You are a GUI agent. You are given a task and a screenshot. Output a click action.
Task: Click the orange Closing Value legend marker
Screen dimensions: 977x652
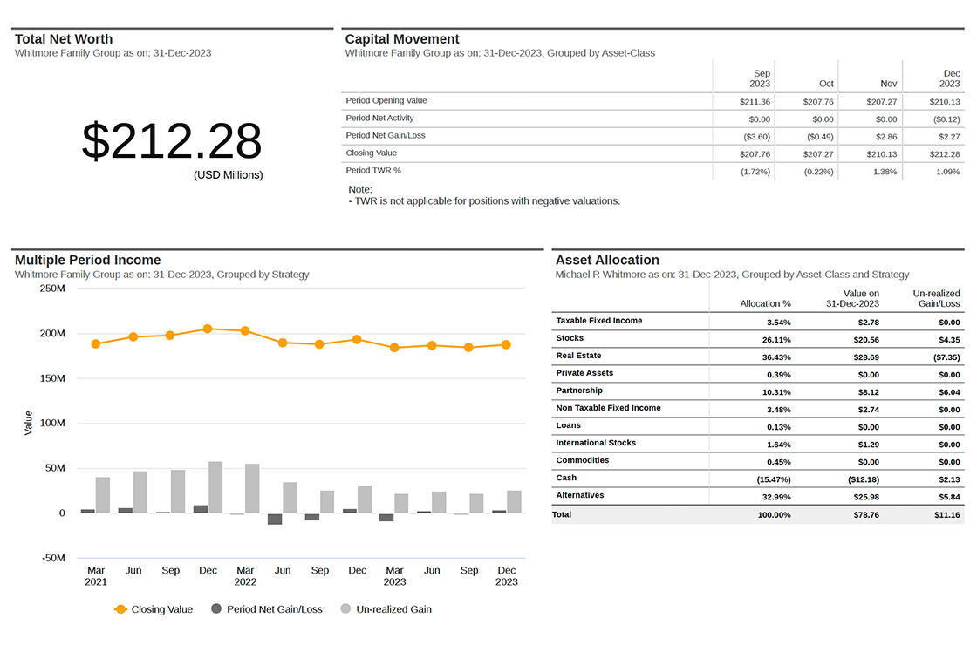point(120,609)
